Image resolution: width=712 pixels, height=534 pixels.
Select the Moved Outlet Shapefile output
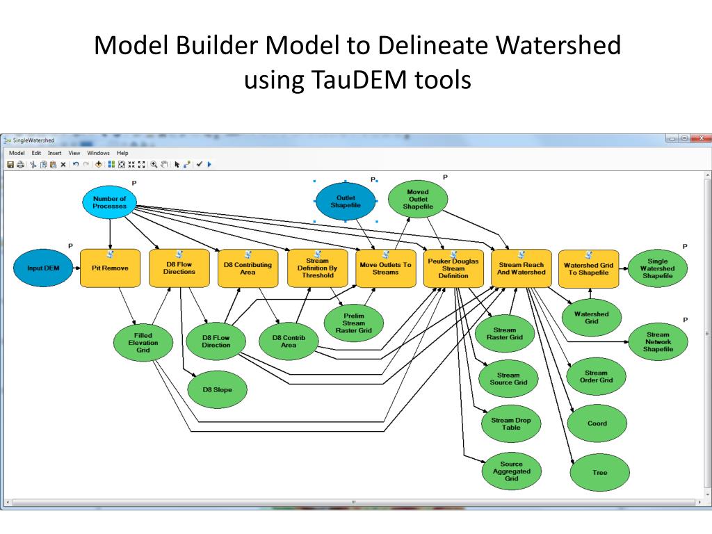click(x=418, y=200)
